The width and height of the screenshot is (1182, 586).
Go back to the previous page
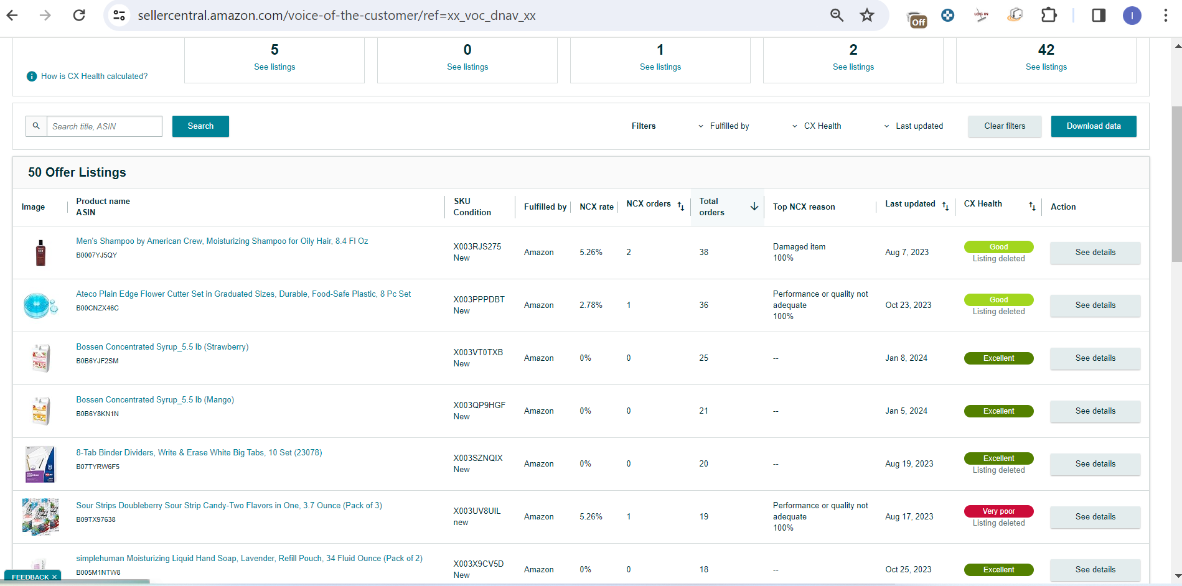(x=12, y=15)
